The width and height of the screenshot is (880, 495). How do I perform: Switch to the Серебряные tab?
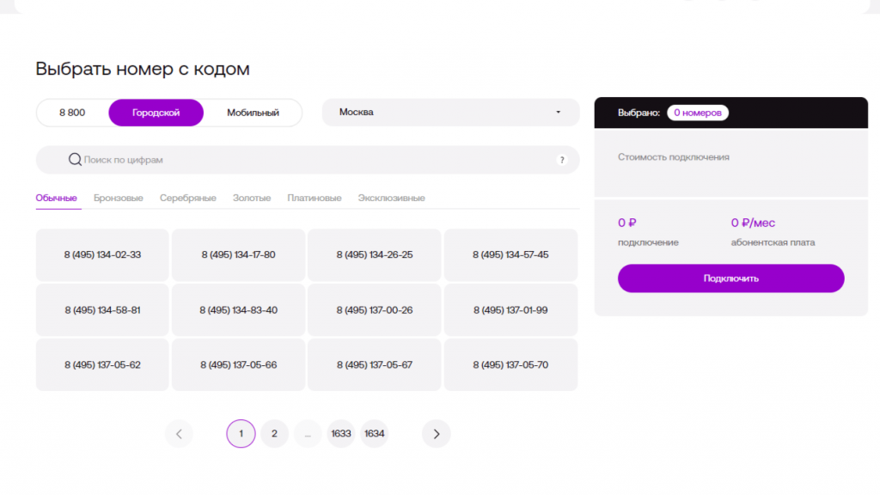tap(187, 199)
